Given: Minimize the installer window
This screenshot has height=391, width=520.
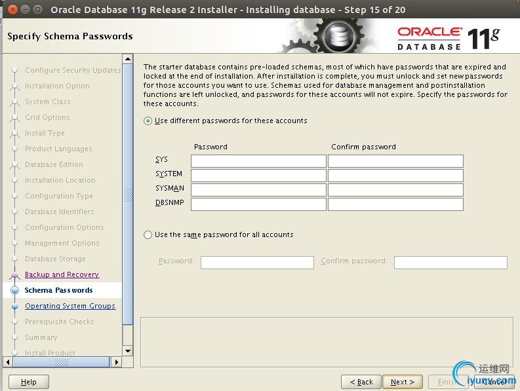Looking at the screenshot, I should 25,9.
